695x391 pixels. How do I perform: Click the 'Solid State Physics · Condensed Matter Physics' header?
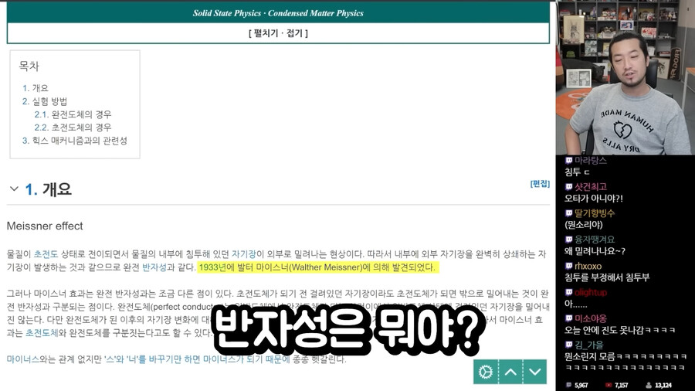pyautogui.click(x=278, y=13)
